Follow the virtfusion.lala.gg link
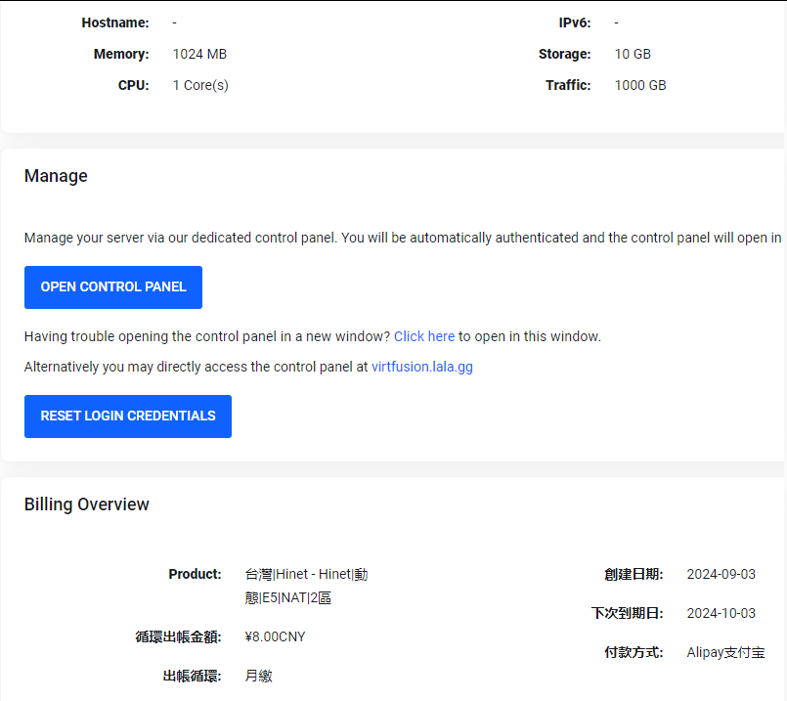The height and width of the screenshot is (701, 787). coord(421,368)
